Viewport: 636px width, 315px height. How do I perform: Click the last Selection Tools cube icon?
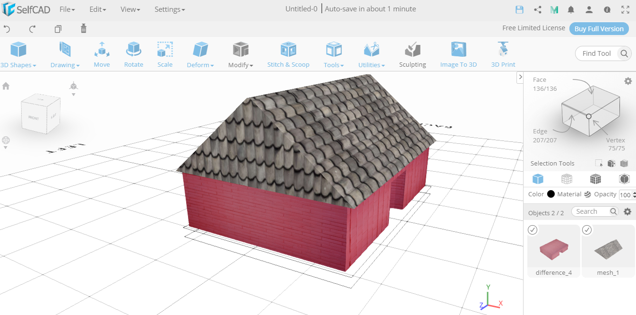(x=624, y=164)
